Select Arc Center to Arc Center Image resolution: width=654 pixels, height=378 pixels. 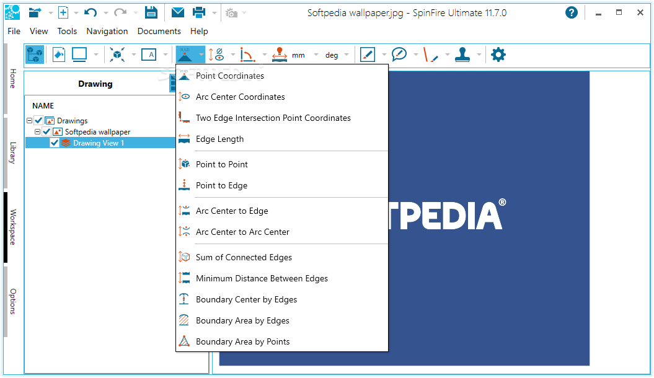tap(282, 232)
